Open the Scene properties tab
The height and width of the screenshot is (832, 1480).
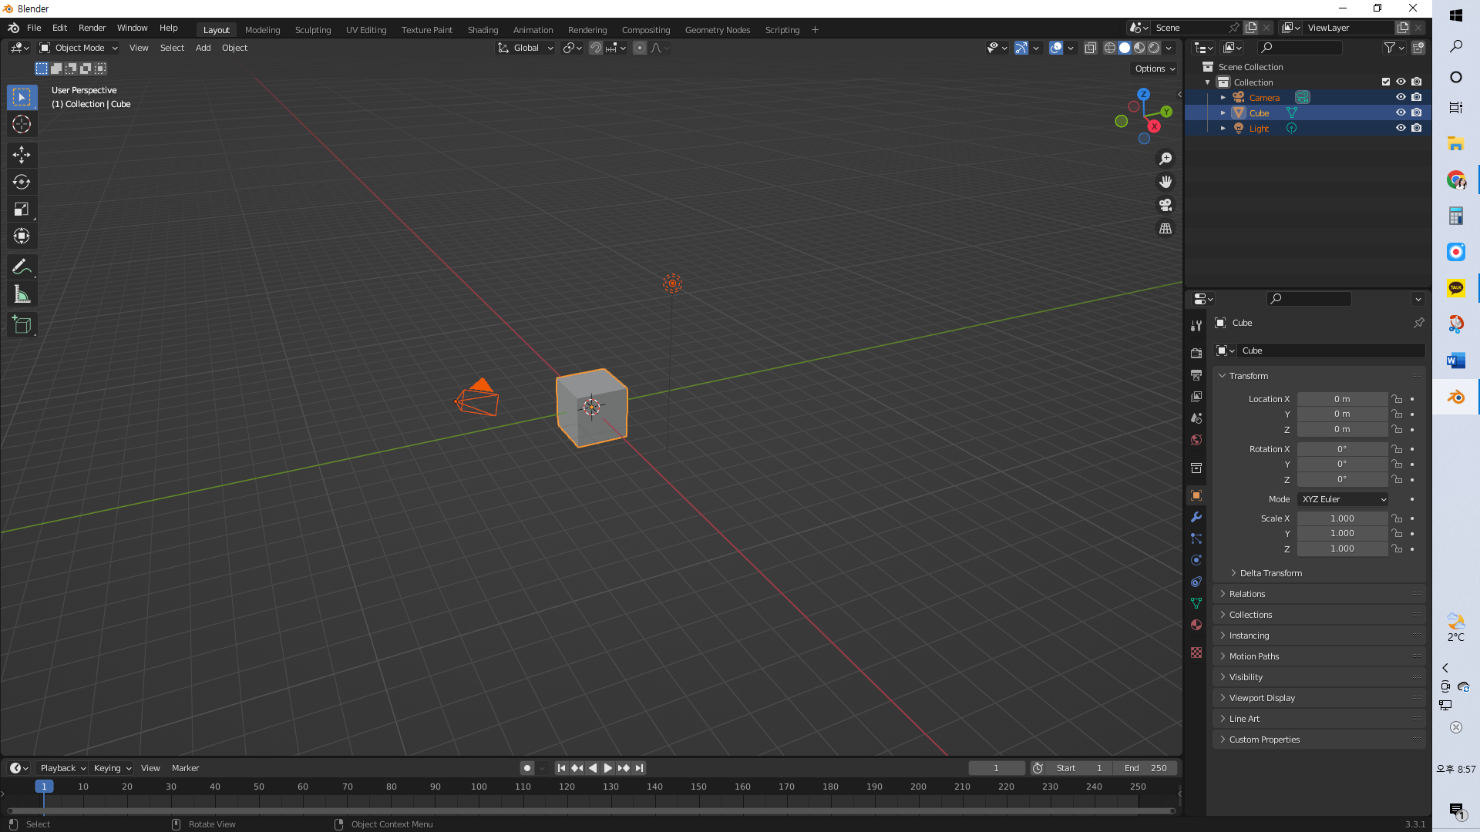1196,418
